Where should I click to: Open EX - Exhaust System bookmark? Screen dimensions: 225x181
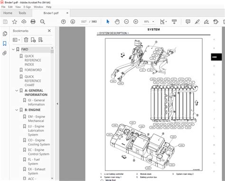[x=37, y=171]
